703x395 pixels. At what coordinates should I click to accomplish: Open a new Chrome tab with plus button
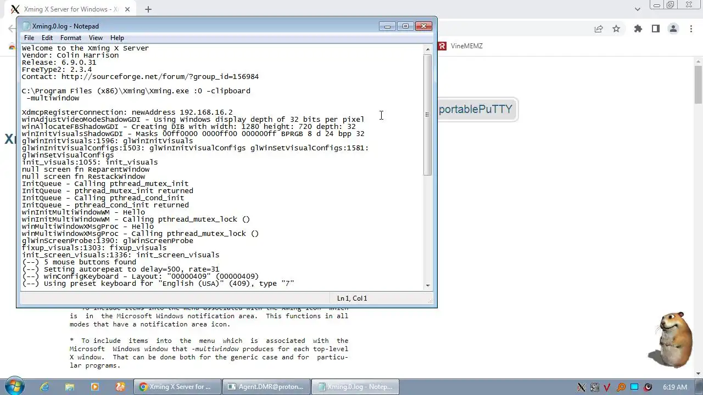[148, 9]
